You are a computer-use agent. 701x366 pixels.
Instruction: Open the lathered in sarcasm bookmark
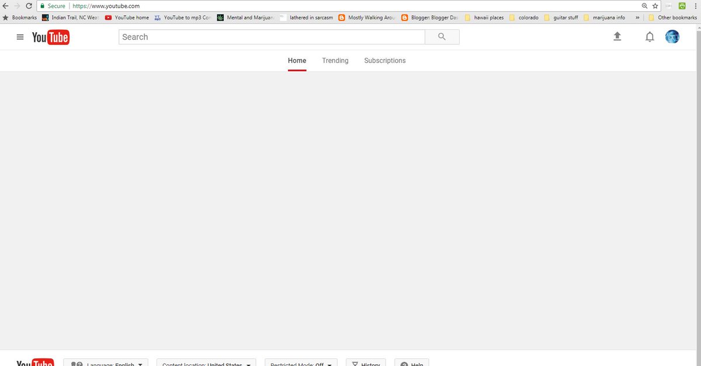(307, 18)
